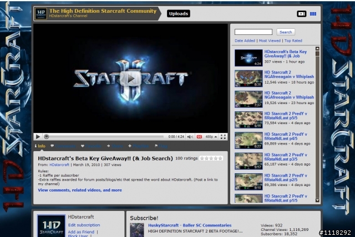Click View comments, related videos, and more

click(x=80, y=190)
